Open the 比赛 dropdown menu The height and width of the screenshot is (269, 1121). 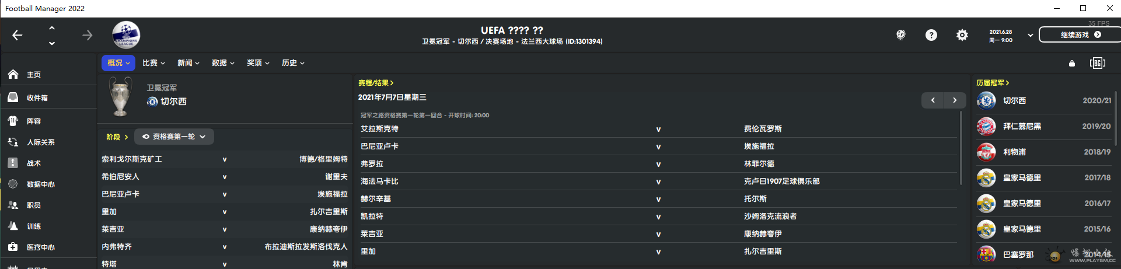click(x=153, y=63)
